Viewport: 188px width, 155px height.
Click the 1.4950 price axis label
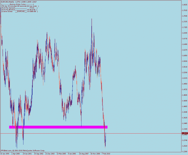click(x=185, y=84)
